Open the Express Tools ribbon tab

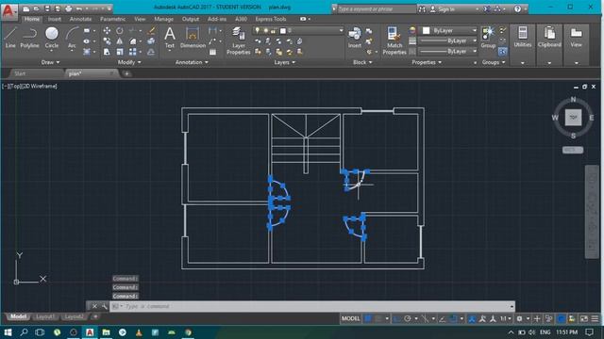[271, 19]
